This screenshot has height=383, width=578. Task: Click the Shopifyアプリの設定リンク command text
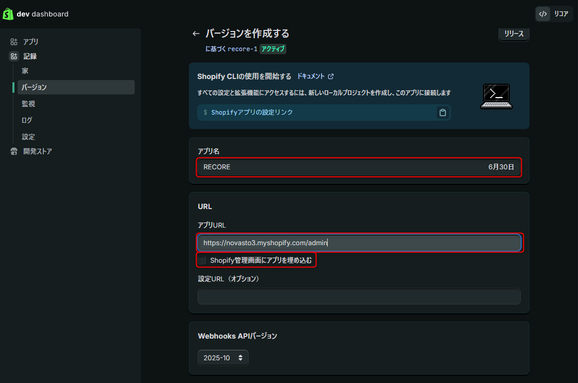(252, 113)
